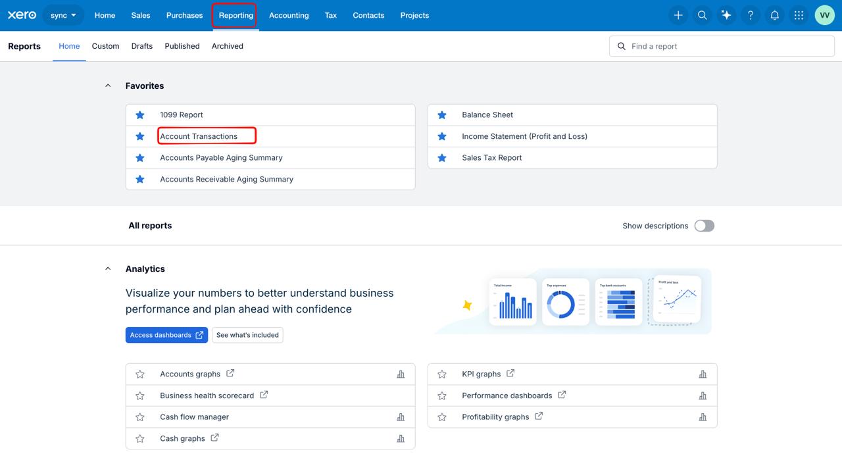Switch to the Custom reports tab

pyautogui.click(x=105, y=46)
